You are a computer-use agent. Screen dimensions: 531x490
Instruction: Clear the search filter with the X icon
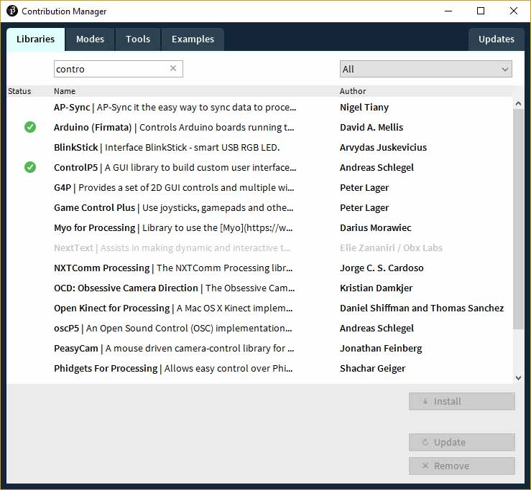pos(173,68)
